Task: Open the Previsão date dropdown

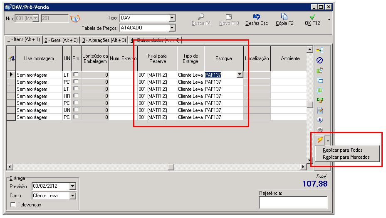Action: click(x=72, y=186)
